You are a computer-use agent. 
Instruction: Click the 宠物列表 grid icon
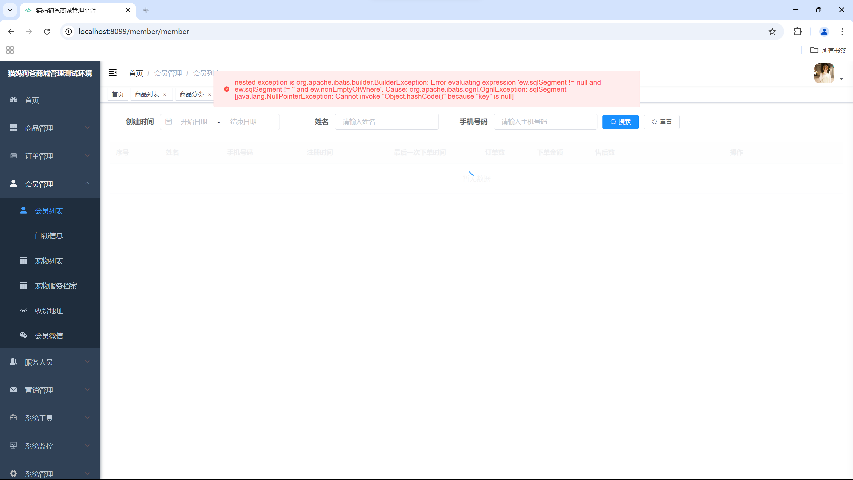pyautogui.click(x=23, y=260)
